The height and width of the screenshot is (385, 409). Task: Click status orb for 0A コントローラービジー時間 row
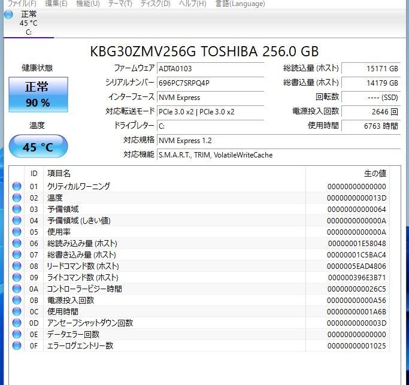(x=17, y=289)
